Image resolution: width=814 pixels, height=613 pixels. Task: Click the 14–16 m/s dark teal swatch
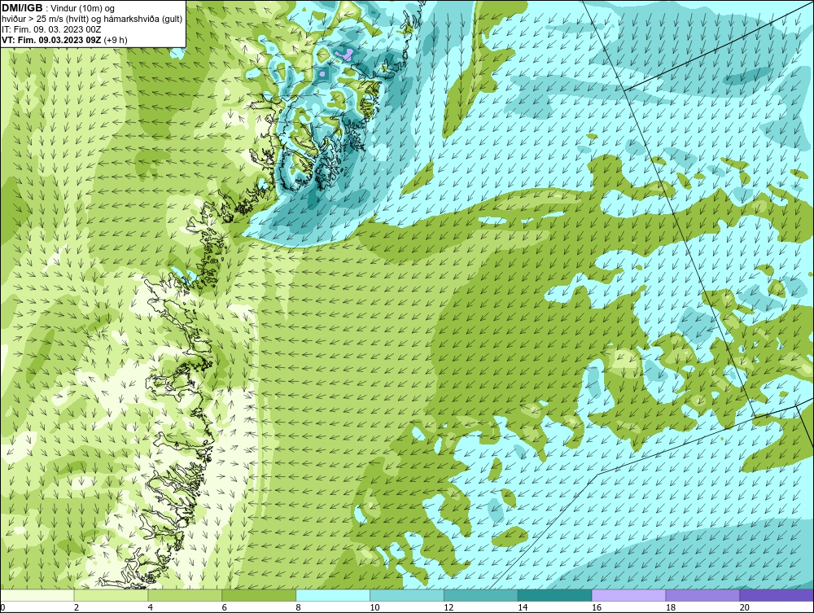tap(555, 595)
